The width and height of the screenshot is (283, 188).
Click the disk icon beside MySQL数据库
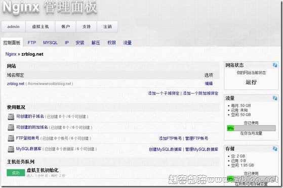click(x=11, y=149)
